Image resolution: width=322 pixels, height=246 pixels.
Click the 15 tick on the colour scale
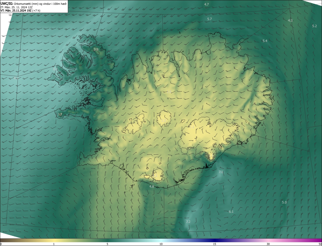click(x=215, y=244)
